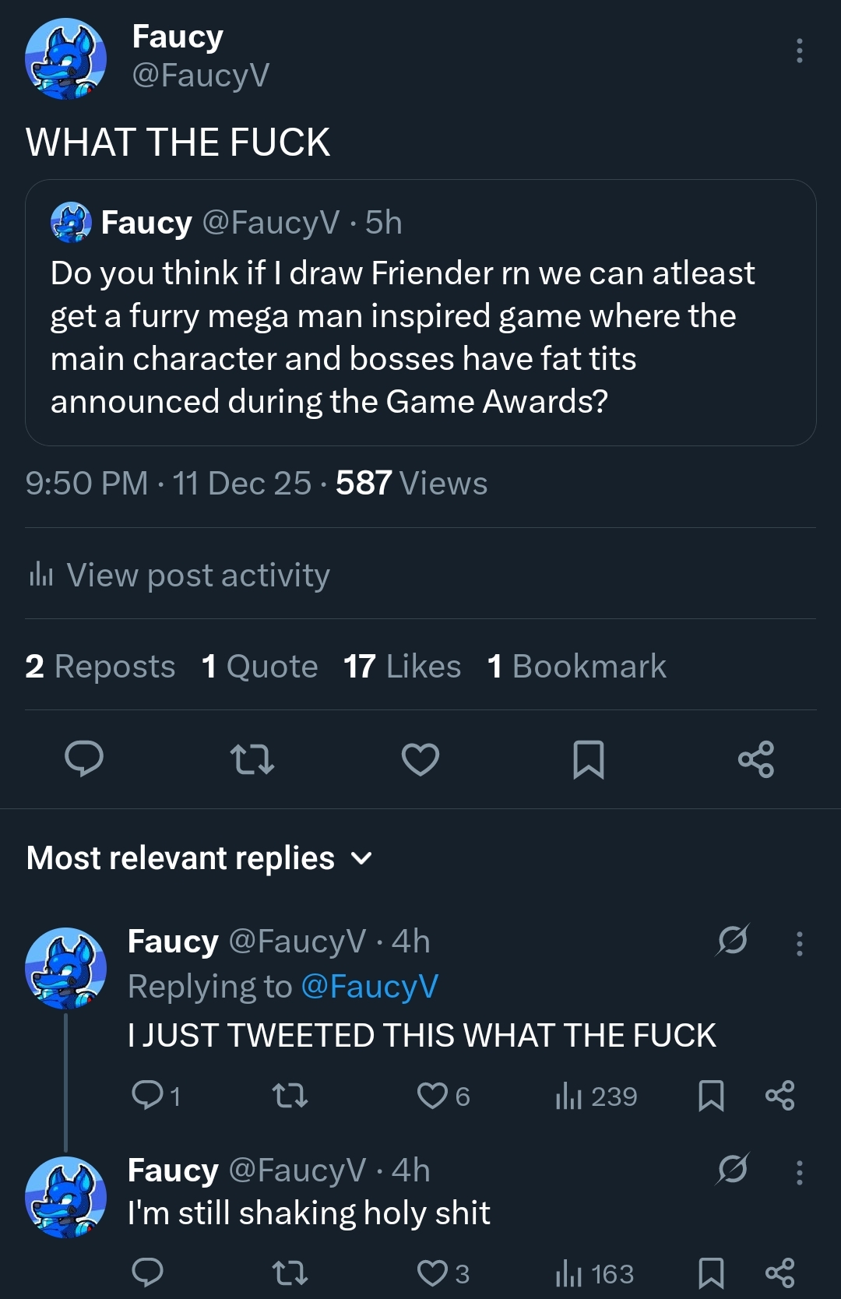Open share icon on first reply

pyautogui.click(x=779, y=1096)
